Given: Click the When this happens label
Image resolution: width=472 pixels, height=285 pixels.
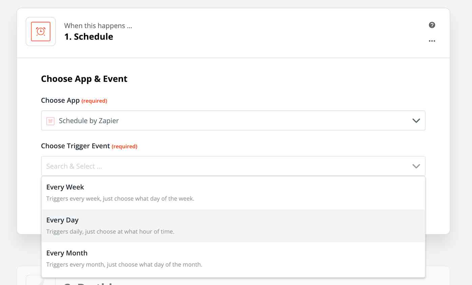Looking at the screenshot, I should [98, 26].
